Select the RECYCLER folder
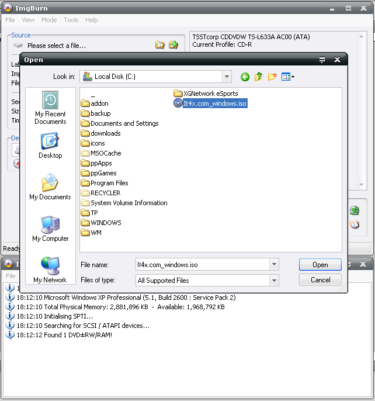Viewport: 375px width, 401px height. tap(100, 193)
